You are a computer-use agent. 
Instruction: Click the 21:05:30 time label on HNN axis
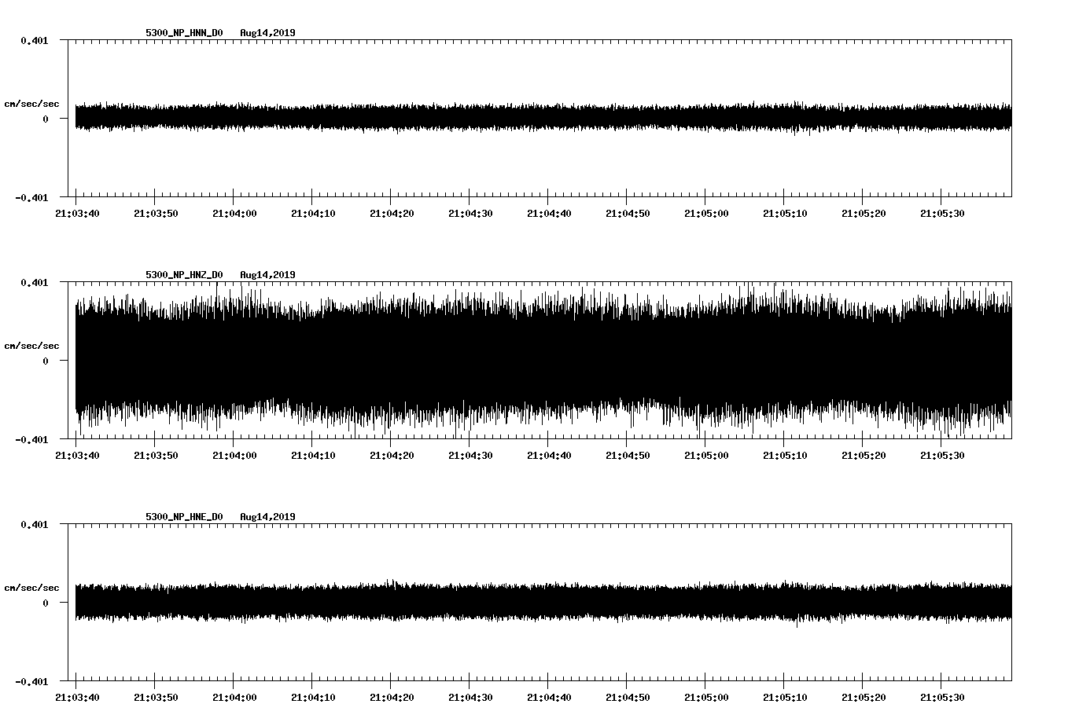942,214
